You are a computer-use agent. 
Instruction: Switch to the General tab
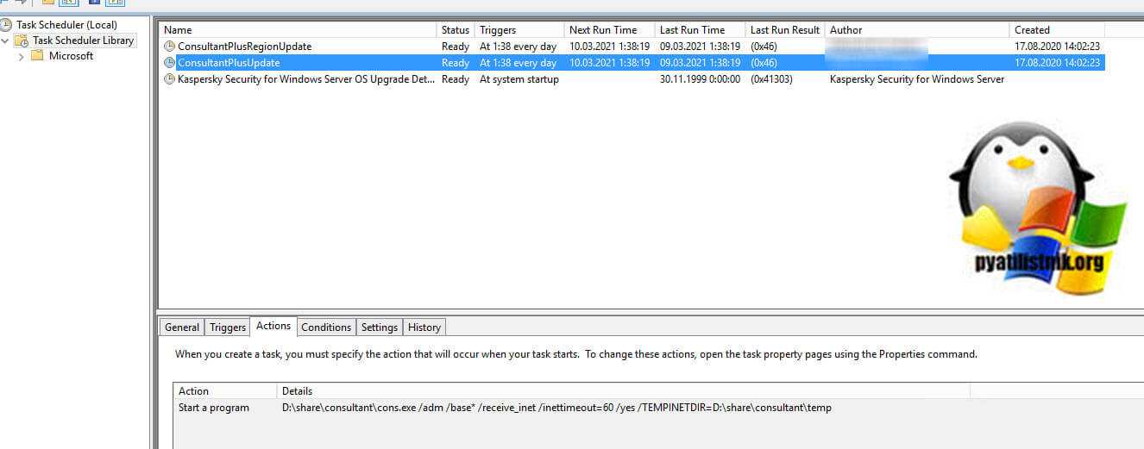point(182,327)
